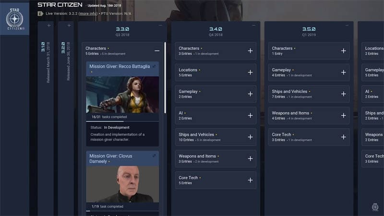Expand the 3.2.0 release column
384x216 pixels.
[69, 25]
